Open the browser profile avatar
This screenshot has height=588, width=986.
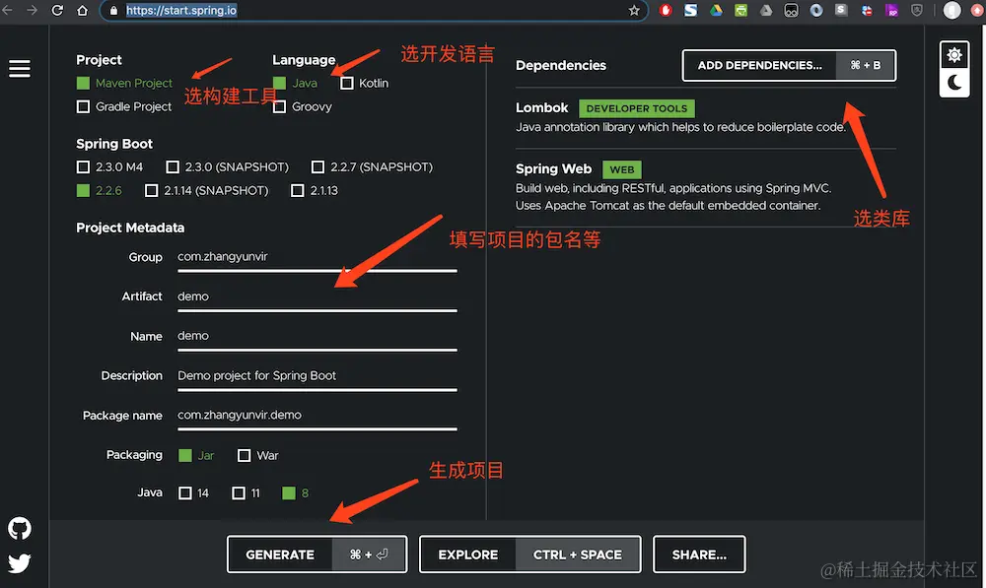tap(952, 10)
